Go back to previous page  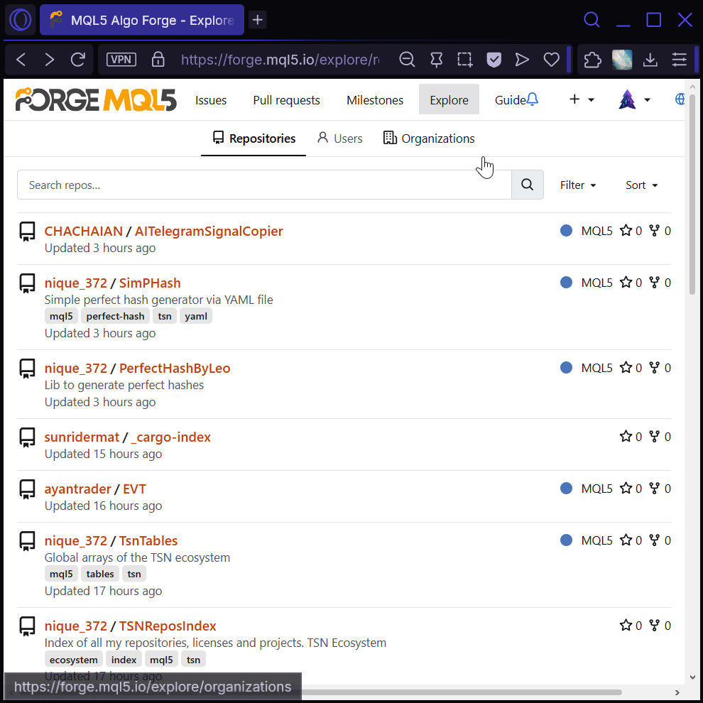21,59
